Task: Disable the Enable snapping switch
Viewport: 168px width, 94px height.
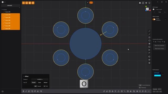Action: 154,19
